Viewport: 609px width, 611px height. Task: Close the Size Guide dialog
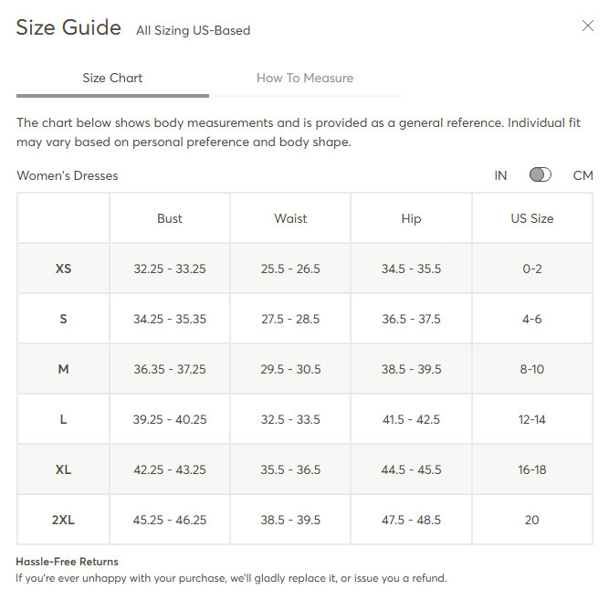[x=588, y=26]
